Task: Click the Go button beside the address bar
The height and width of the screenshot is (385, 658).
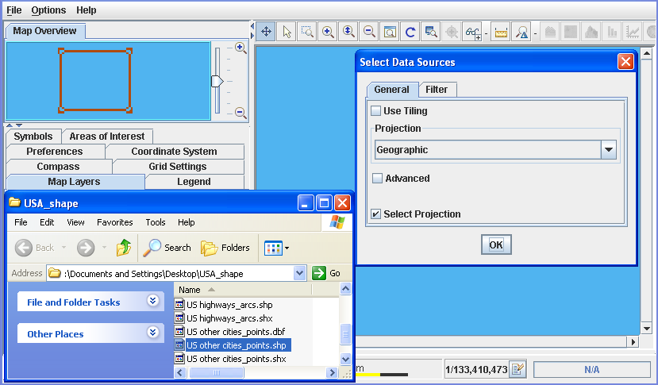Action: point(326,273)
